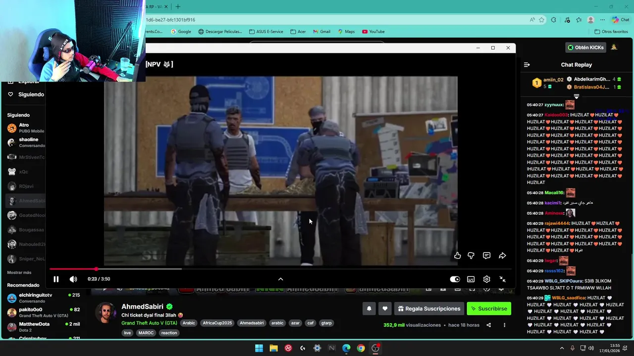Open the Copilot Chat button

point(620,20)
